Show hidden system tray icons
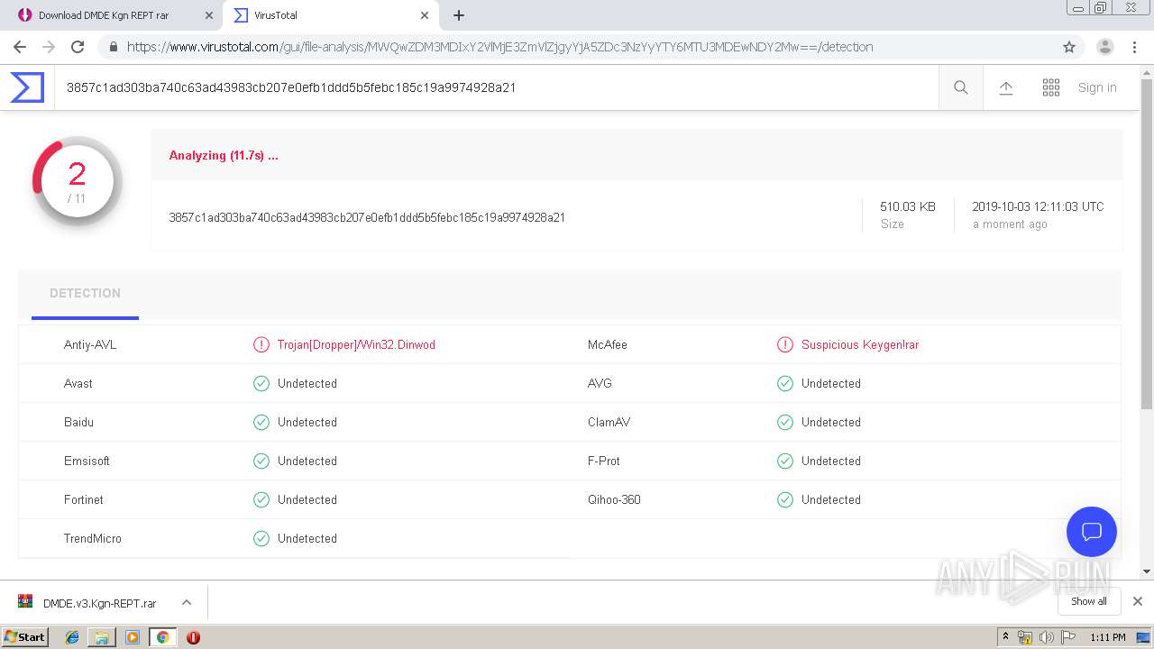 [1005, 637]
